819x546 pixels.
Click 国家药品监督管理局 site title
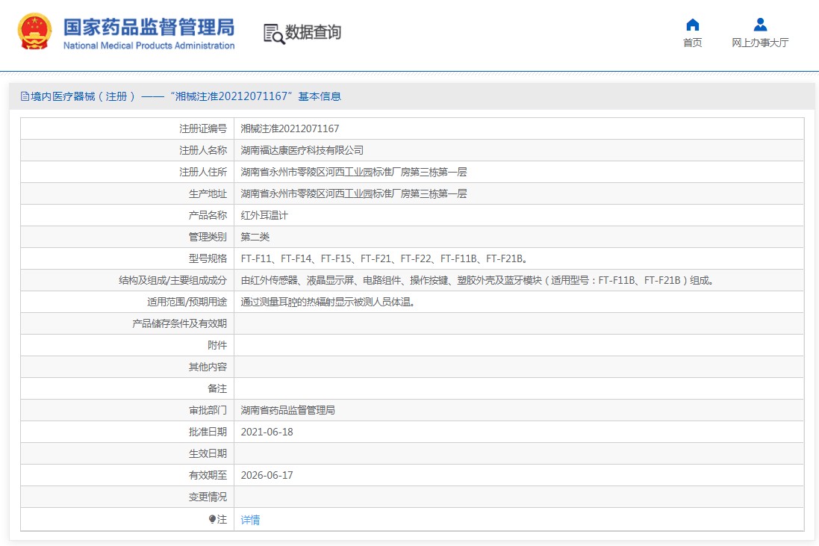149,27
